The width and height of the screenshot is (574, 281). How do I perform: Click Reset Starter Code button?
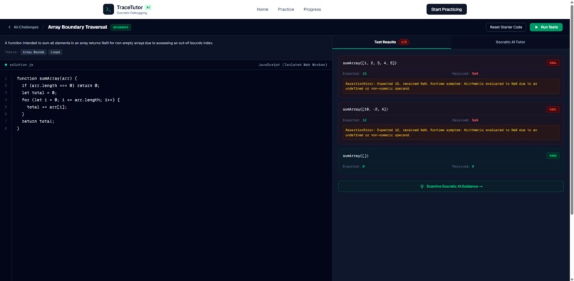[506, 27]
